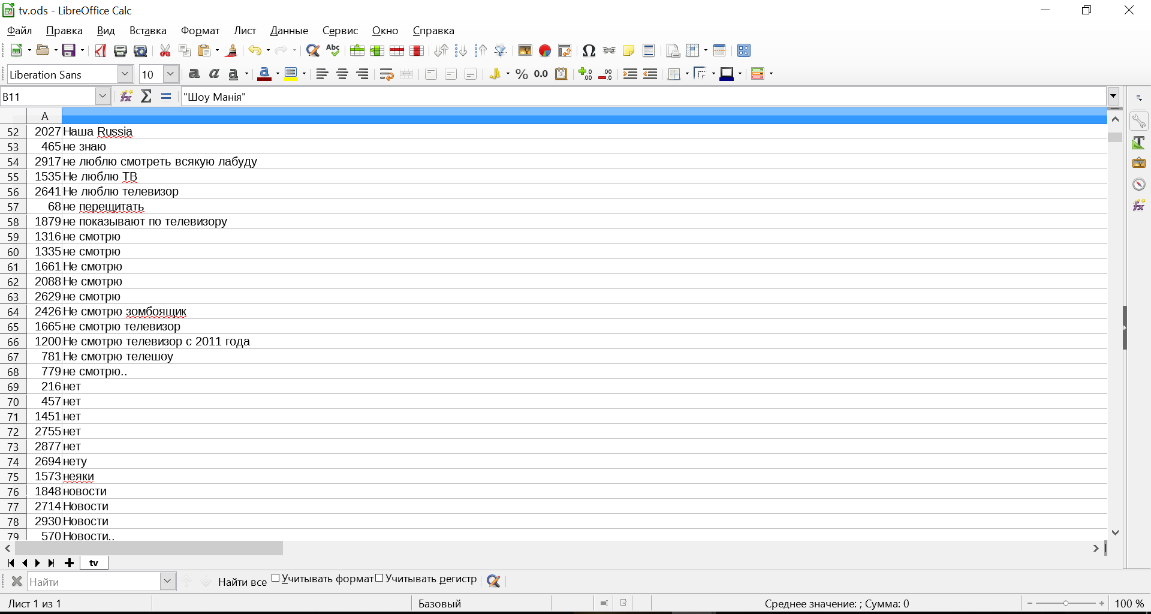The width and height of the screenshot is (1151, 614).
Task: Apply the yellow background color
Action: point(291,74)
